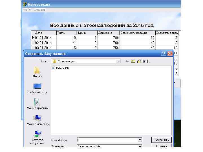Click the back arrow in the dialog toolbar
Image resolution: width=203 pixels, height=152 pixels.
point(127,61)
